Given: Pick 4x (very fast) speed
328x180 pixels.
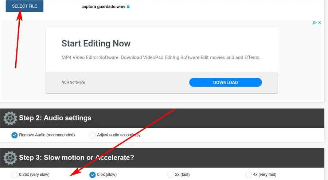Looking at the screenshot, I should 249,175.
